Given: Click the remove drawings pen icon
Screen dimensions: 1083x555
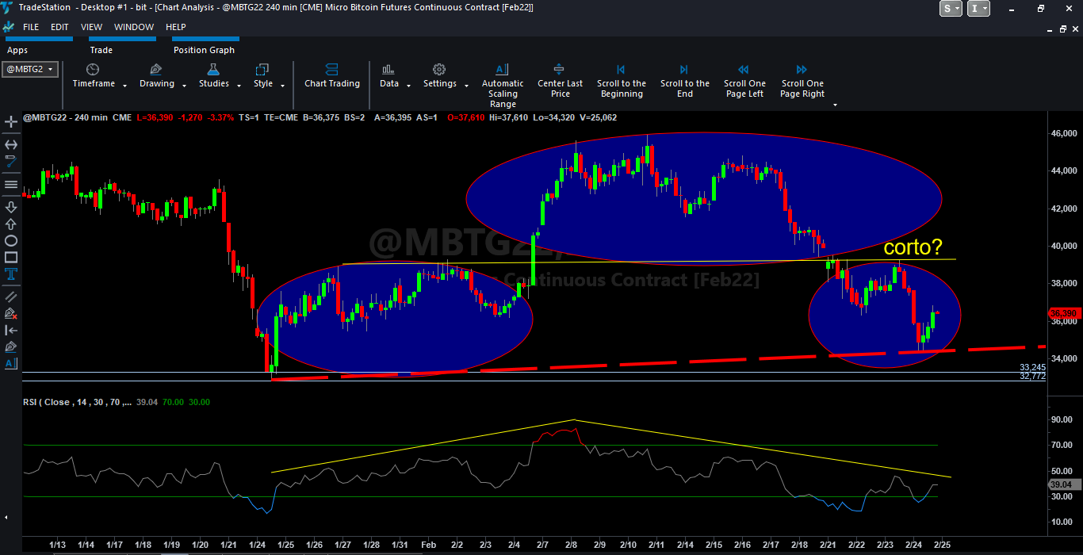Looking at the screenshot, I should [x=11, y=313].
